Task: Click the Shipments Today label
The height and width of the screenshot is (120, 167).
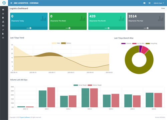Action: [x=18, y=21]
